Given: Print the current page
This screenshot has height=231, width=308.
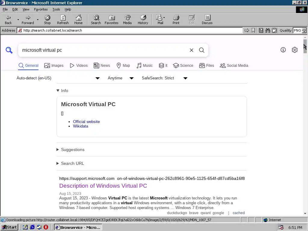Looking at the screenshot, I should tap(176, 20).
